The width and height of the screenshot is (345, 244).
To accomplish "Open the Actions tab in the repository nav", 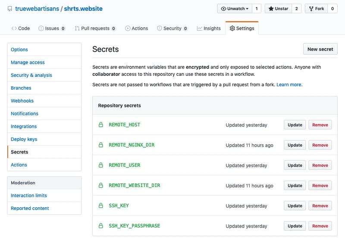I will [136, 28].
